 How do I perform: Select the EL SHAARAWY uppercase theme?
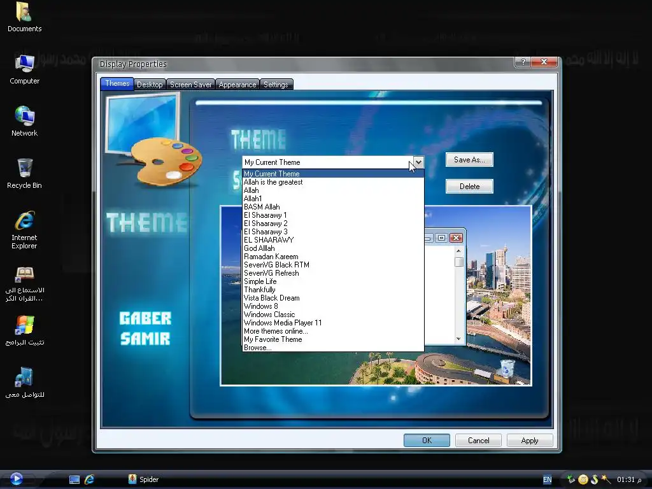333,240
